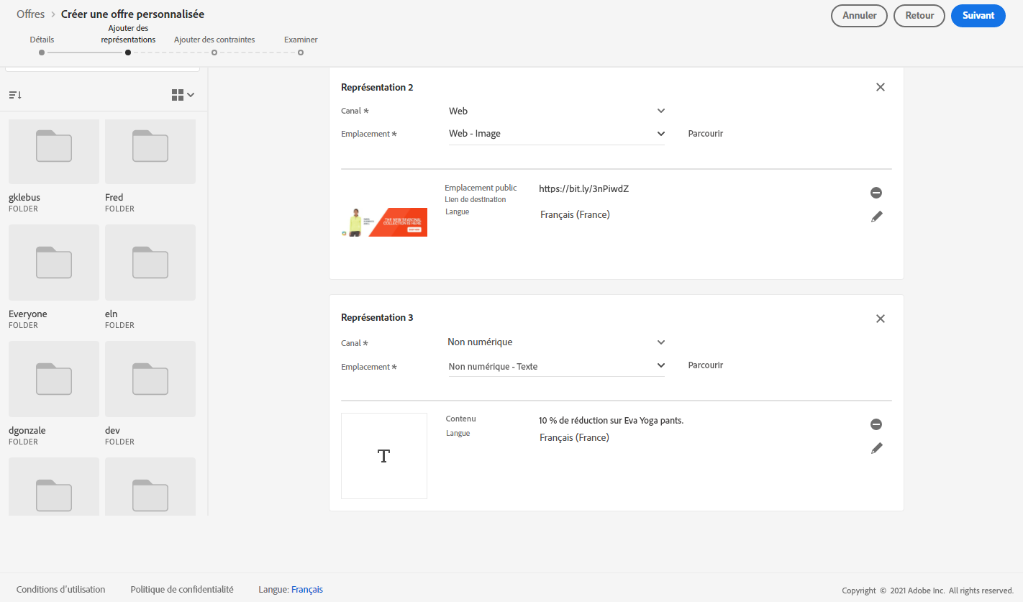Close the Représentation 3 card
Viewport: 1023px width, 602px height.
point(880,319)
